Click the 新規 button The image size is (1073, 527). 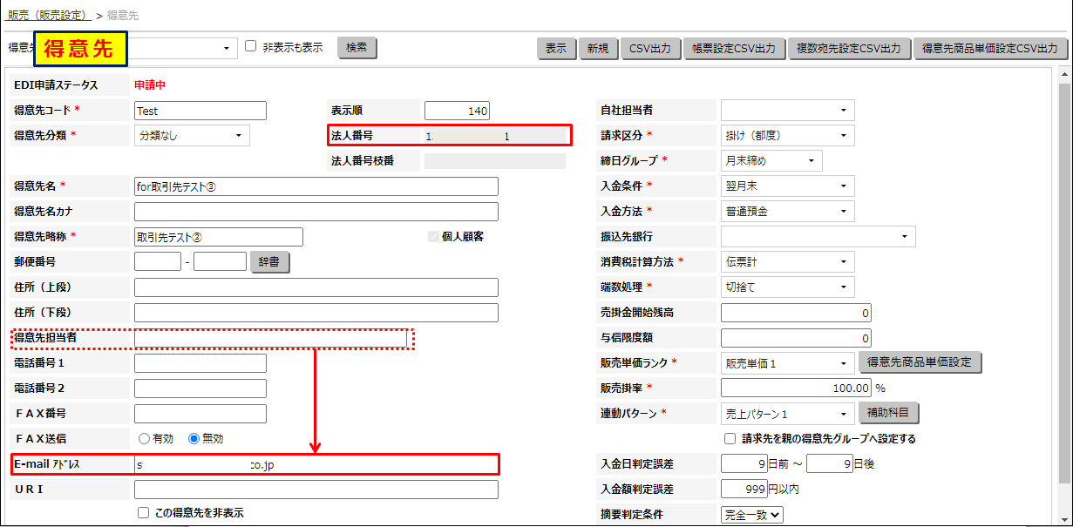598,49
